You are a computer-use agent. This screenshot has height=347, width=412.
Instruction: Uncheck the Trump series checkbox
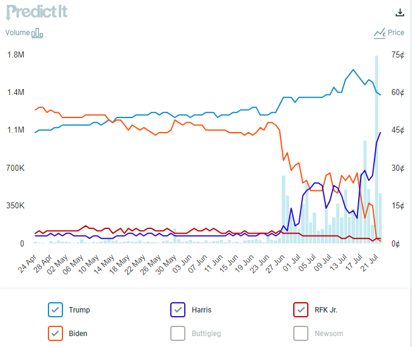click(55, 310)
